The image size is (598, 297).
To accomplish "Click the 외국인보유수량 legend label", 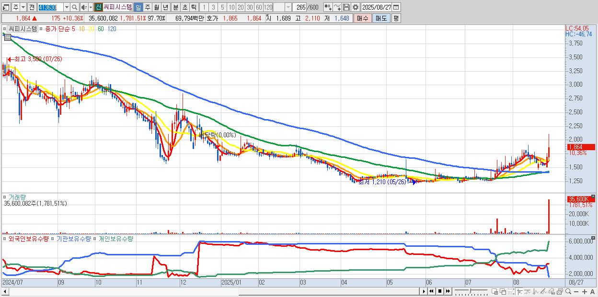I will coord(28,238).
